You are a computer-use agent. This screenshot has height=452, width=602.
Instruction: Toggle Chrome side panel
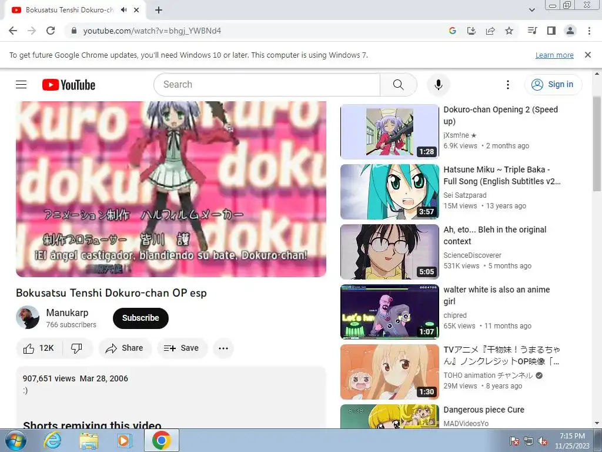coord(551,31)
